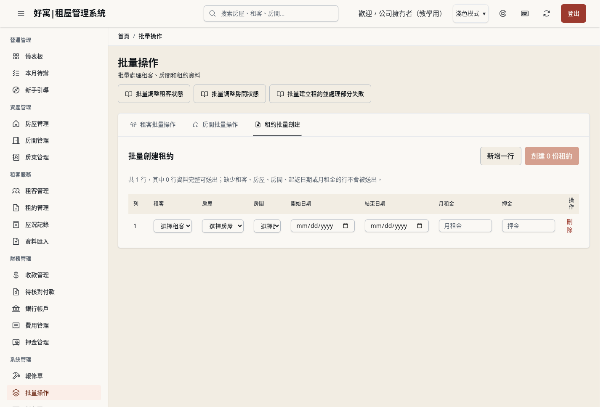The height and width of the screenshot is (407, 606).
Task: Open 新手引導 compass item
Action: click(54, 90)
